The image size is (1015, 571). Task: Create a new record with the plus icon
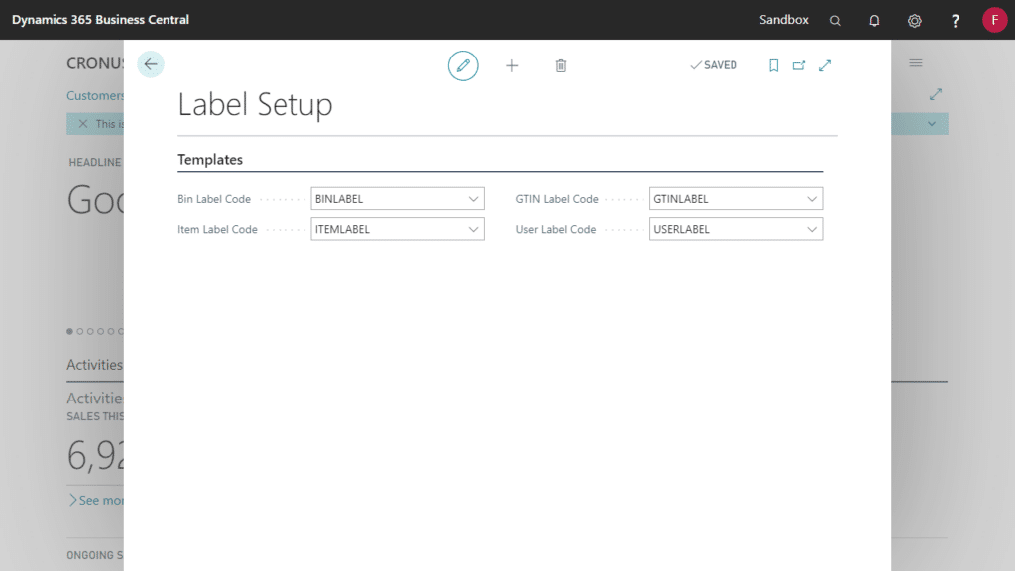[512, 65]
